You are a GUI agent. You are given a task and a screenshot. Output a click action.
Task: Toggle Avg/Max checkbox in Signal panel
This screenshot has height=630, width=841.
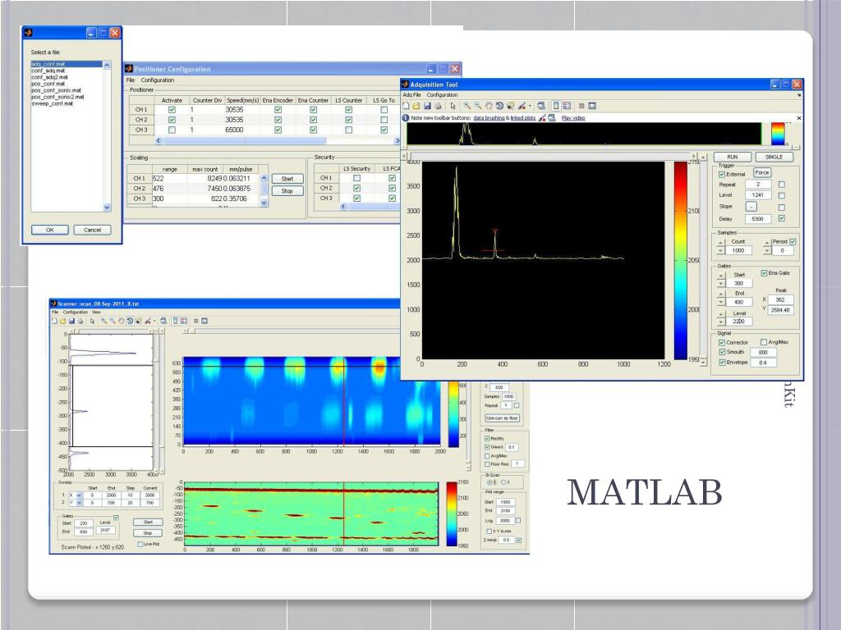(x=764, y=342)
